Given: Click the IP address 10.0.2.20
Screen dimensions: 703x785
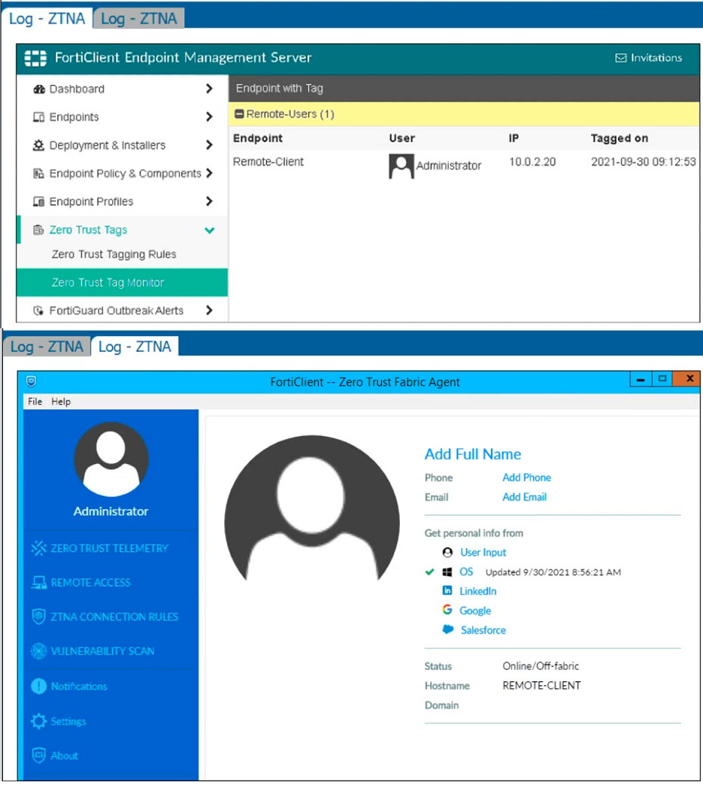Looking at the screenshot, I should [x=532, y=162].
